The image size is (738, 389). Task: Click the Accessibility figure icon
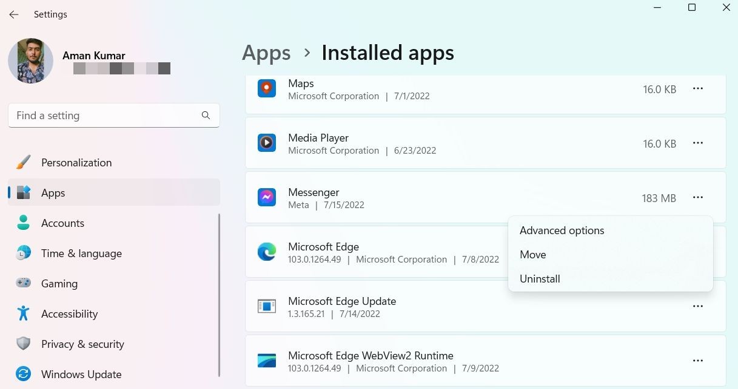point(24,313)
